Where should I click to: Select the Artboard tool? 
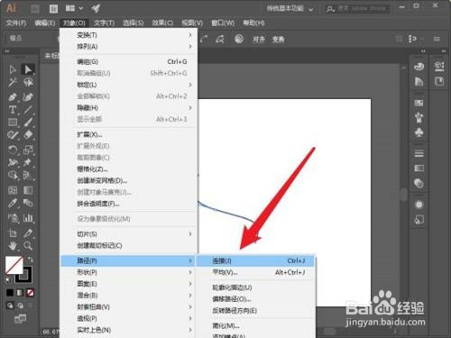coord(13,233)
